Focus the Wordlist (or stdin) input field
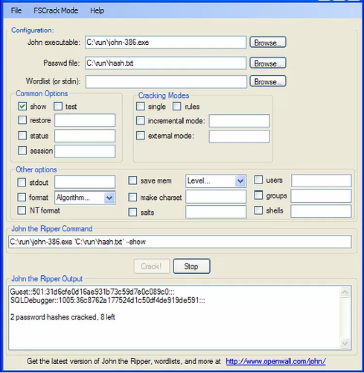 166,82
